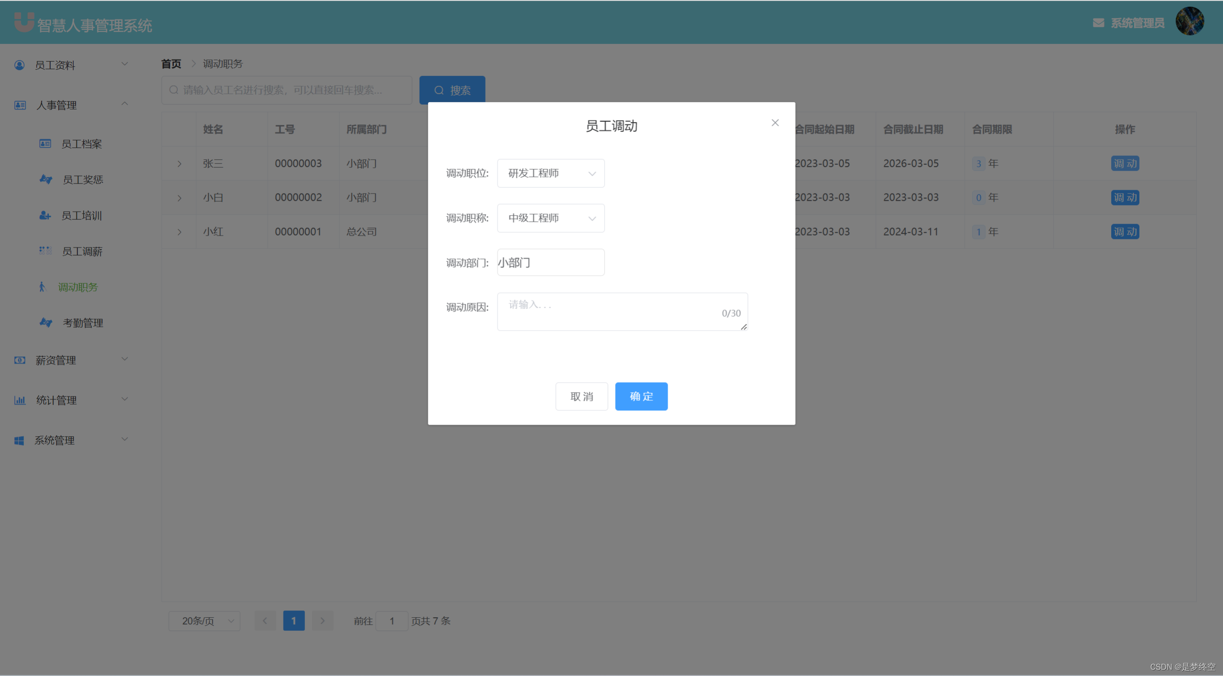Click the 统计管理 bar chart icon
This screenshot has height=676, width=1223.
pos(19,399)
